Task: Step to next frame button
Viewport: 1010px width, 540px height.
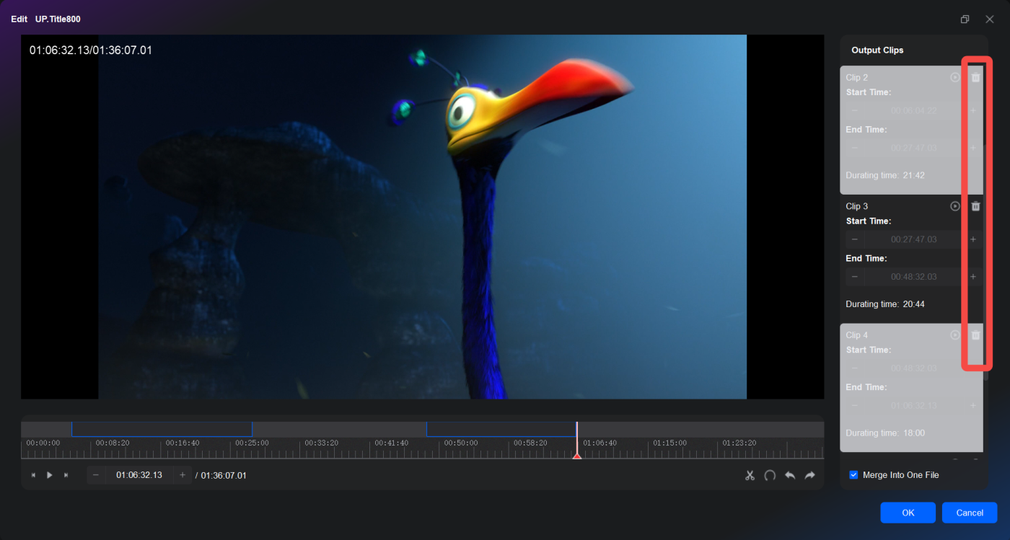Action: pos(66,475)
